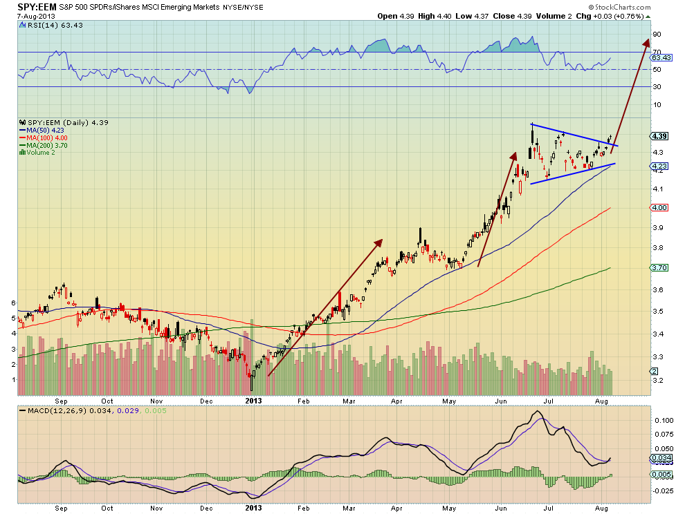Click the Open 4.39 header value
Screen dimensions: 685x514
click(x=396, y=16)
